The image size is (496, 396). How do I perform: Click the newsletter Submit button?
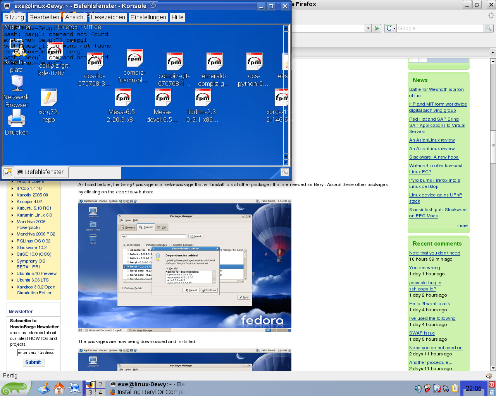pos(33,362)
